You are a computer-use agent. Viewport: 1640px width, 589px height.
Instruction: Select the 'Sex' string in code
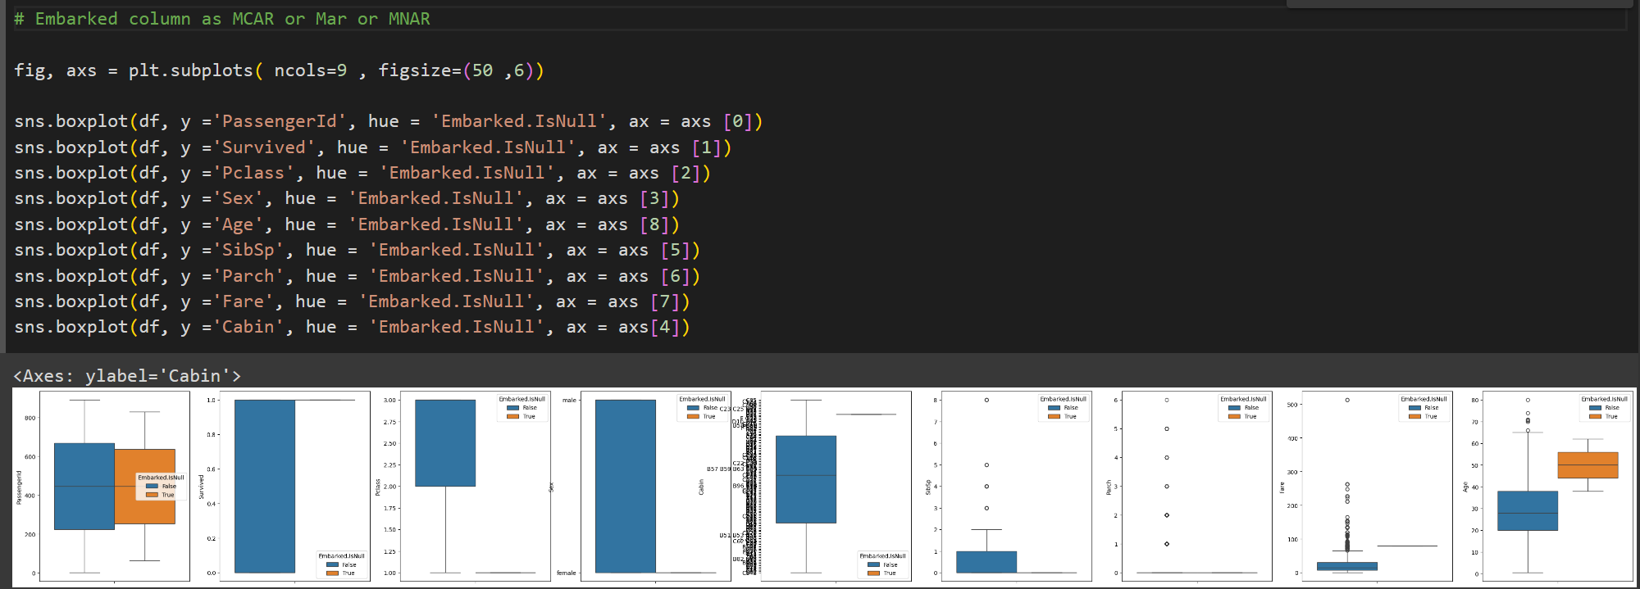[x=237, y=198]
